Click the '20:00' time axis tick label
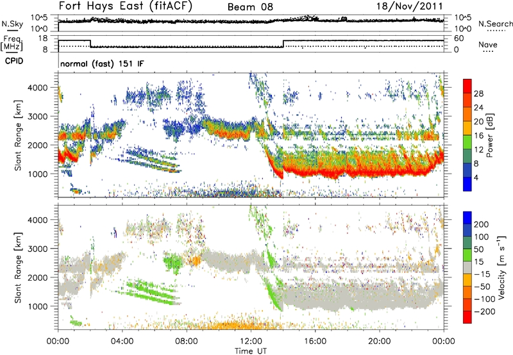This screenshot has height=355, width=513. point(380,342)
